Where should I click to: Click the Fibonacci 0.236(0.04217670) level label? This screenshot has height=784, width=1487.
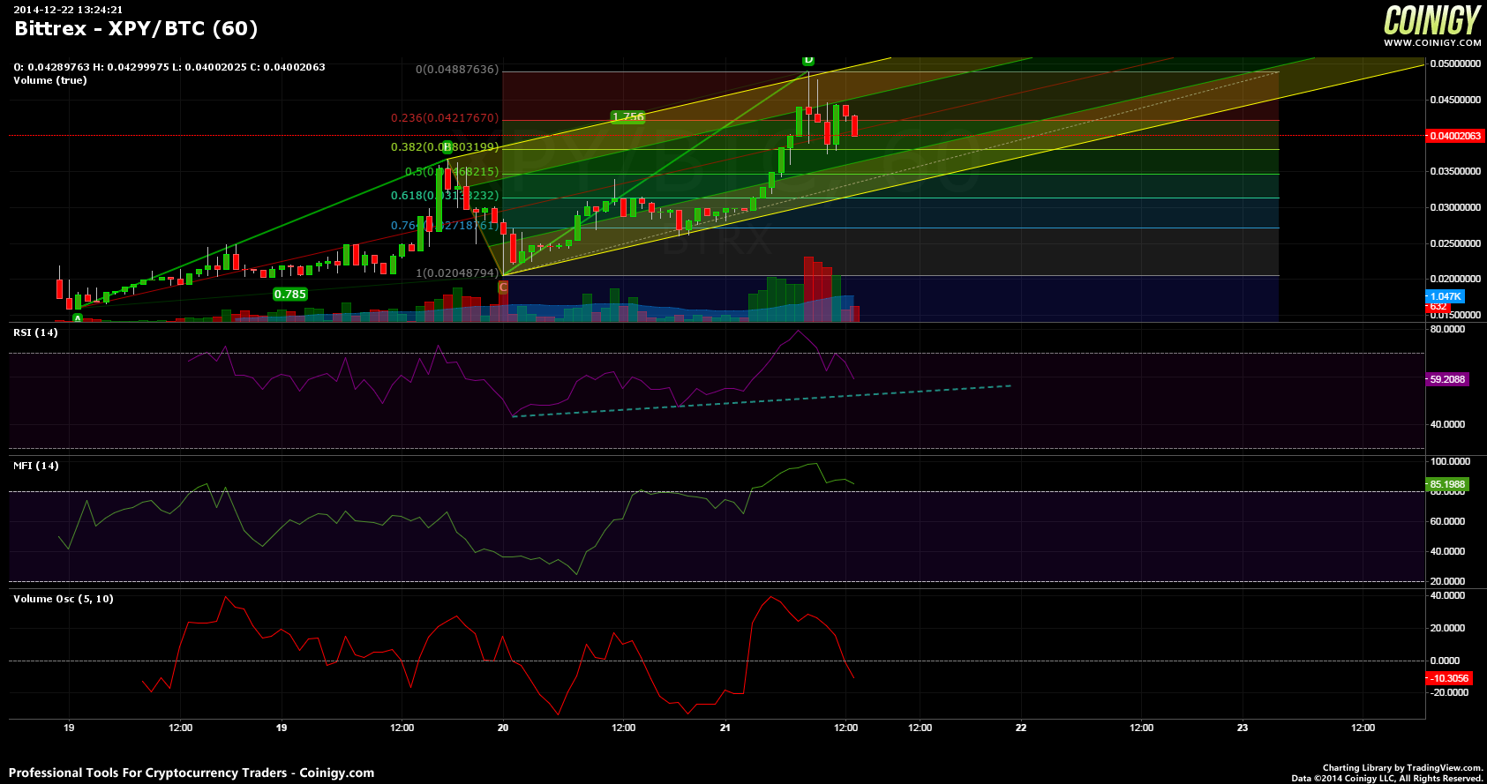click(445, 118)
